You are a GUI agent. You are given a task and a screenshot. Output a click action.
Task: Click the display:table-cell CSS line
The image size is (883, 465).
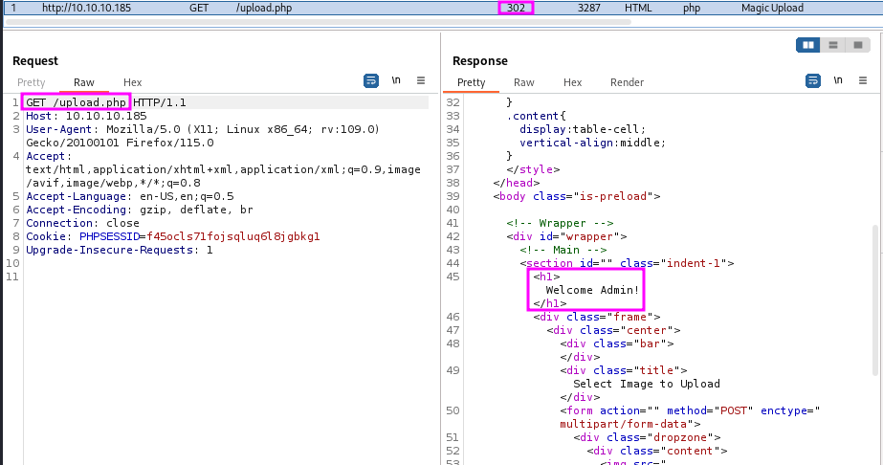tap(583, 129)
